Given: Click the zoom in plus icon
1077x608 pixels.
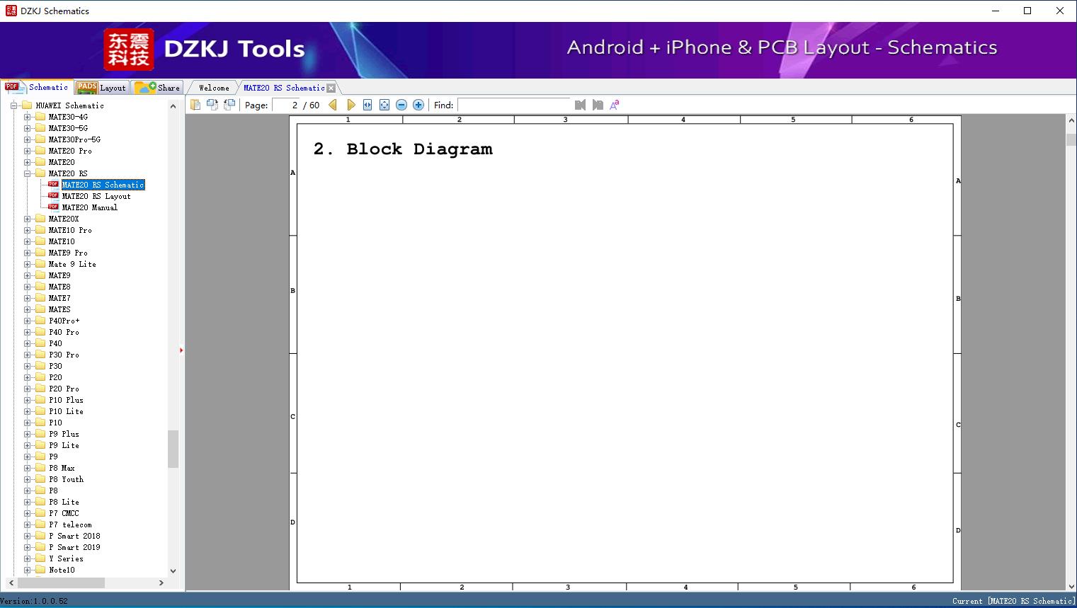Looking at the screenshot, I should click(x=418, y=105).
